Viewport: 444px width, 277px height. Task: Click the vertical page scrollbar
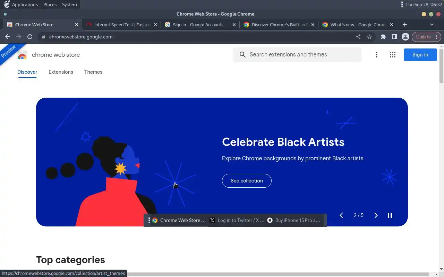tap(441, 66)
